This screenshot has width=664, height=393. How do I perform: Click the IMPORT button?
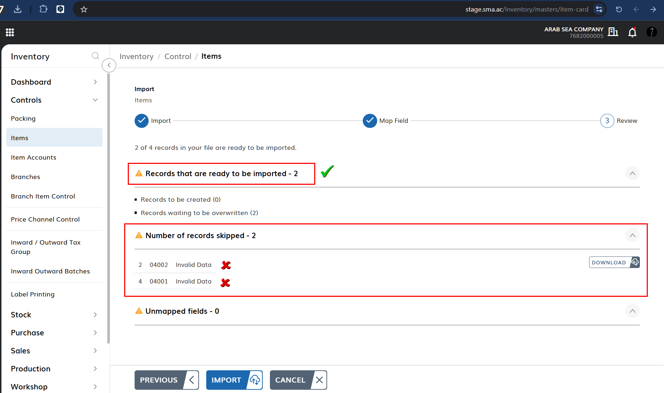coord(234,380)
